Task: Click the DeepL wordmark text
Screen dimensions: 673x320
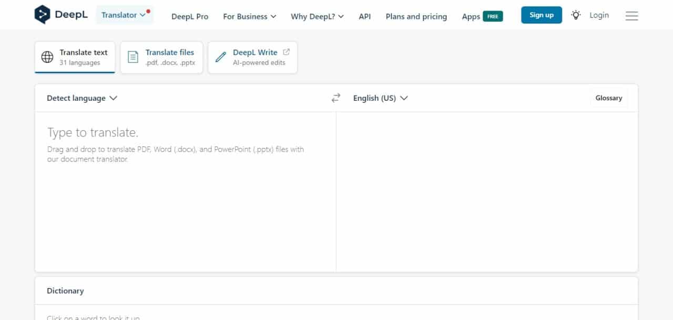Action: click(x=72, y=15)
